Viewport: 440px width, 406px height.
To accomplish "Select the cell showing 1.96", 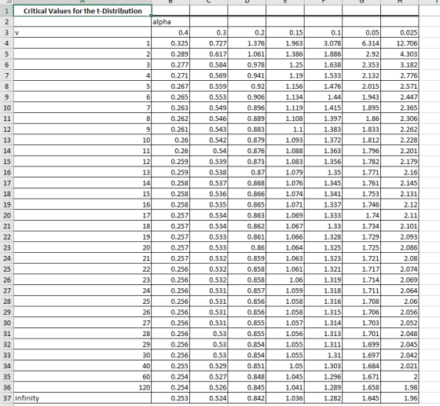I will tap(400, 398).
